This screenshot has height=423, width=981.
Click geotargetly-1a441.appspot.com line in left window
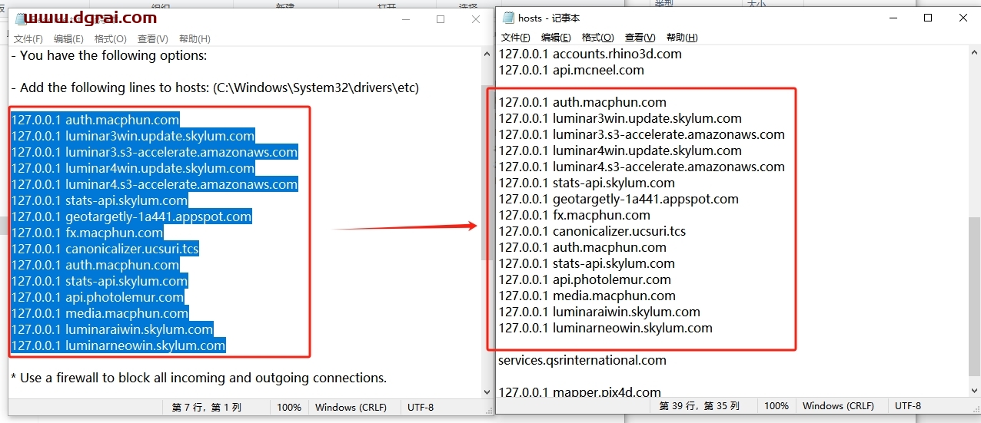131,216
